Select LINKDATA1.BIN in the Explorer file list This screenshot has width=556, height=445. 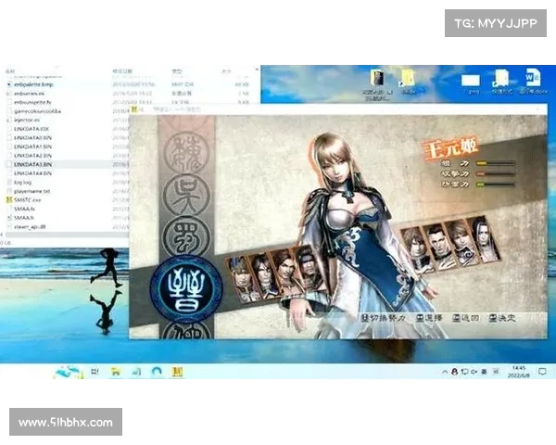(x=32, y=146)
